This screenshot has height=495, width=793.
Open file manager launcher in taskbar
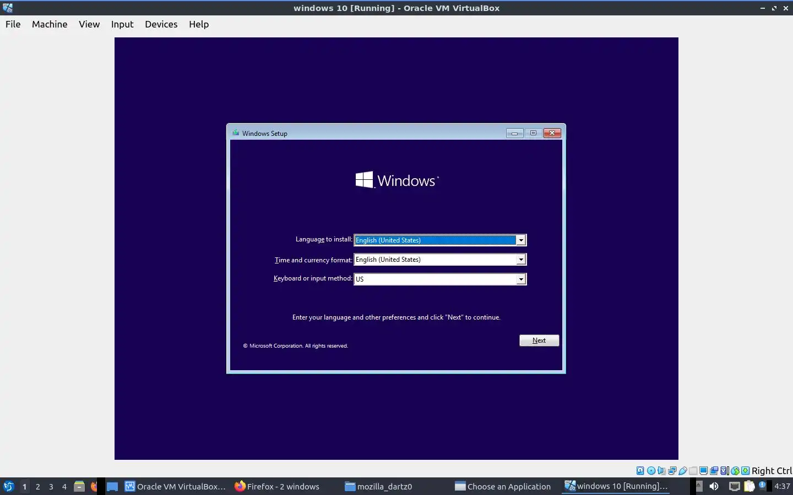pos(79,486)
